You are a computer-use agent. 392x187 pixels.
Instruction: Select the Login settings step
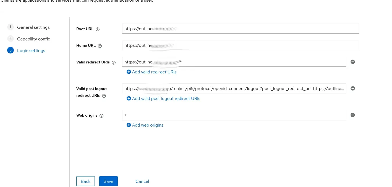coord(26,50)
